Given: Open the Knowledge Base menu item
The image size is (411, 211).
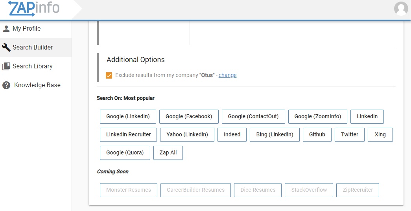Looking at the screenshot, I should coord(37,85).
